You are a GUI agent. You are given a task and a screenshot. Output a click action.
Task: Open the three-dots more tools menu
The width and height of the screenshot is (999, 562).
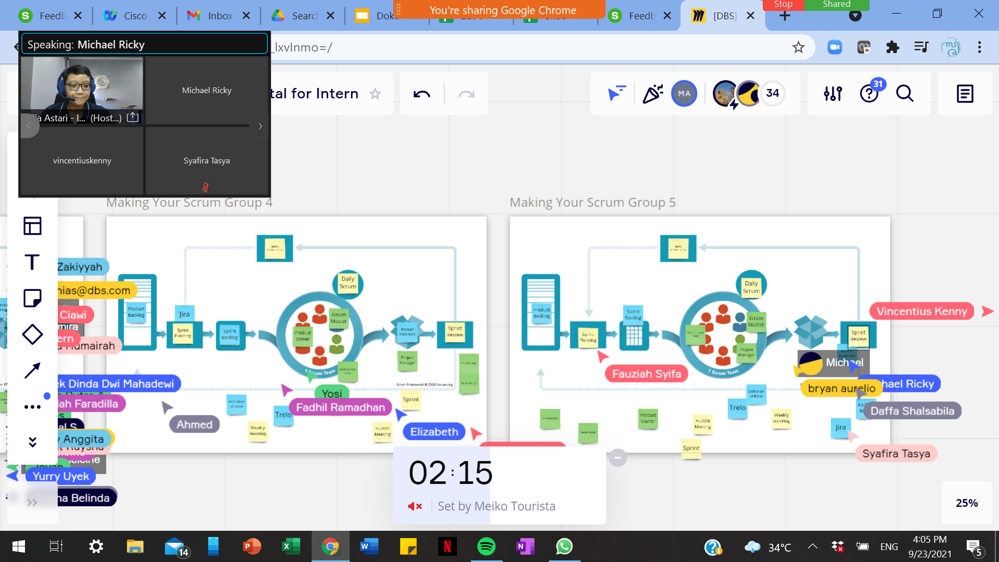coord(32,407)
